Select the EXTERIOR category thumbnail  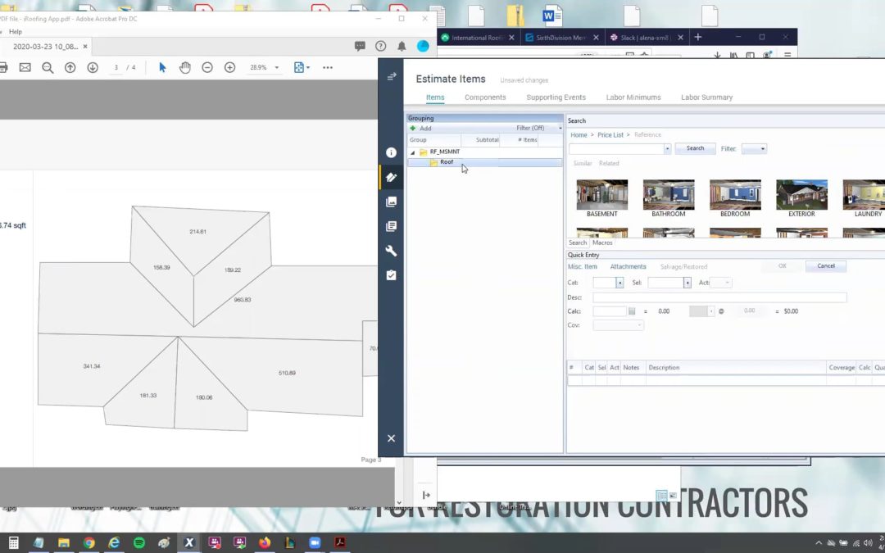tap(801, 195)
